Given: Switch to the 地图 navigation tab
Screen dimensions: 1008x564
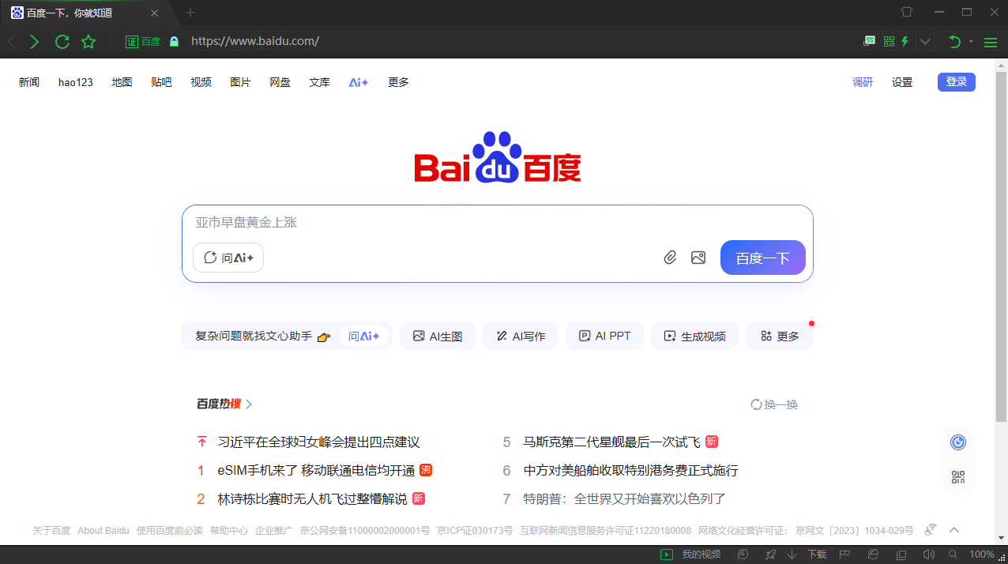Looking at the screenshot, I should point(122,81).
